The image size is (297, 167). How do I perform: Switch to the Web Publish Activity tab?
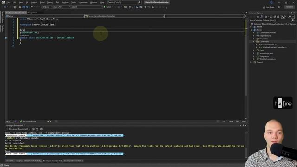(x=32, y=161)
